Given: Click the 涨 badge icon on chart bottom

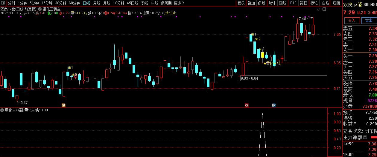Looking at the screenshot, I should [x=247, y=105].
